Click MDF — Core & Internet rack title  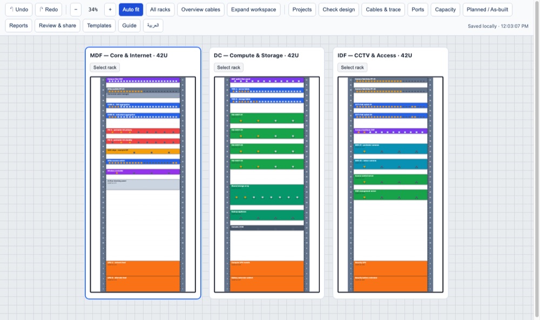click(129, 56)
